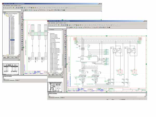Open Extras menu in back window
The image size is (156, 117).
coord(19,6)
